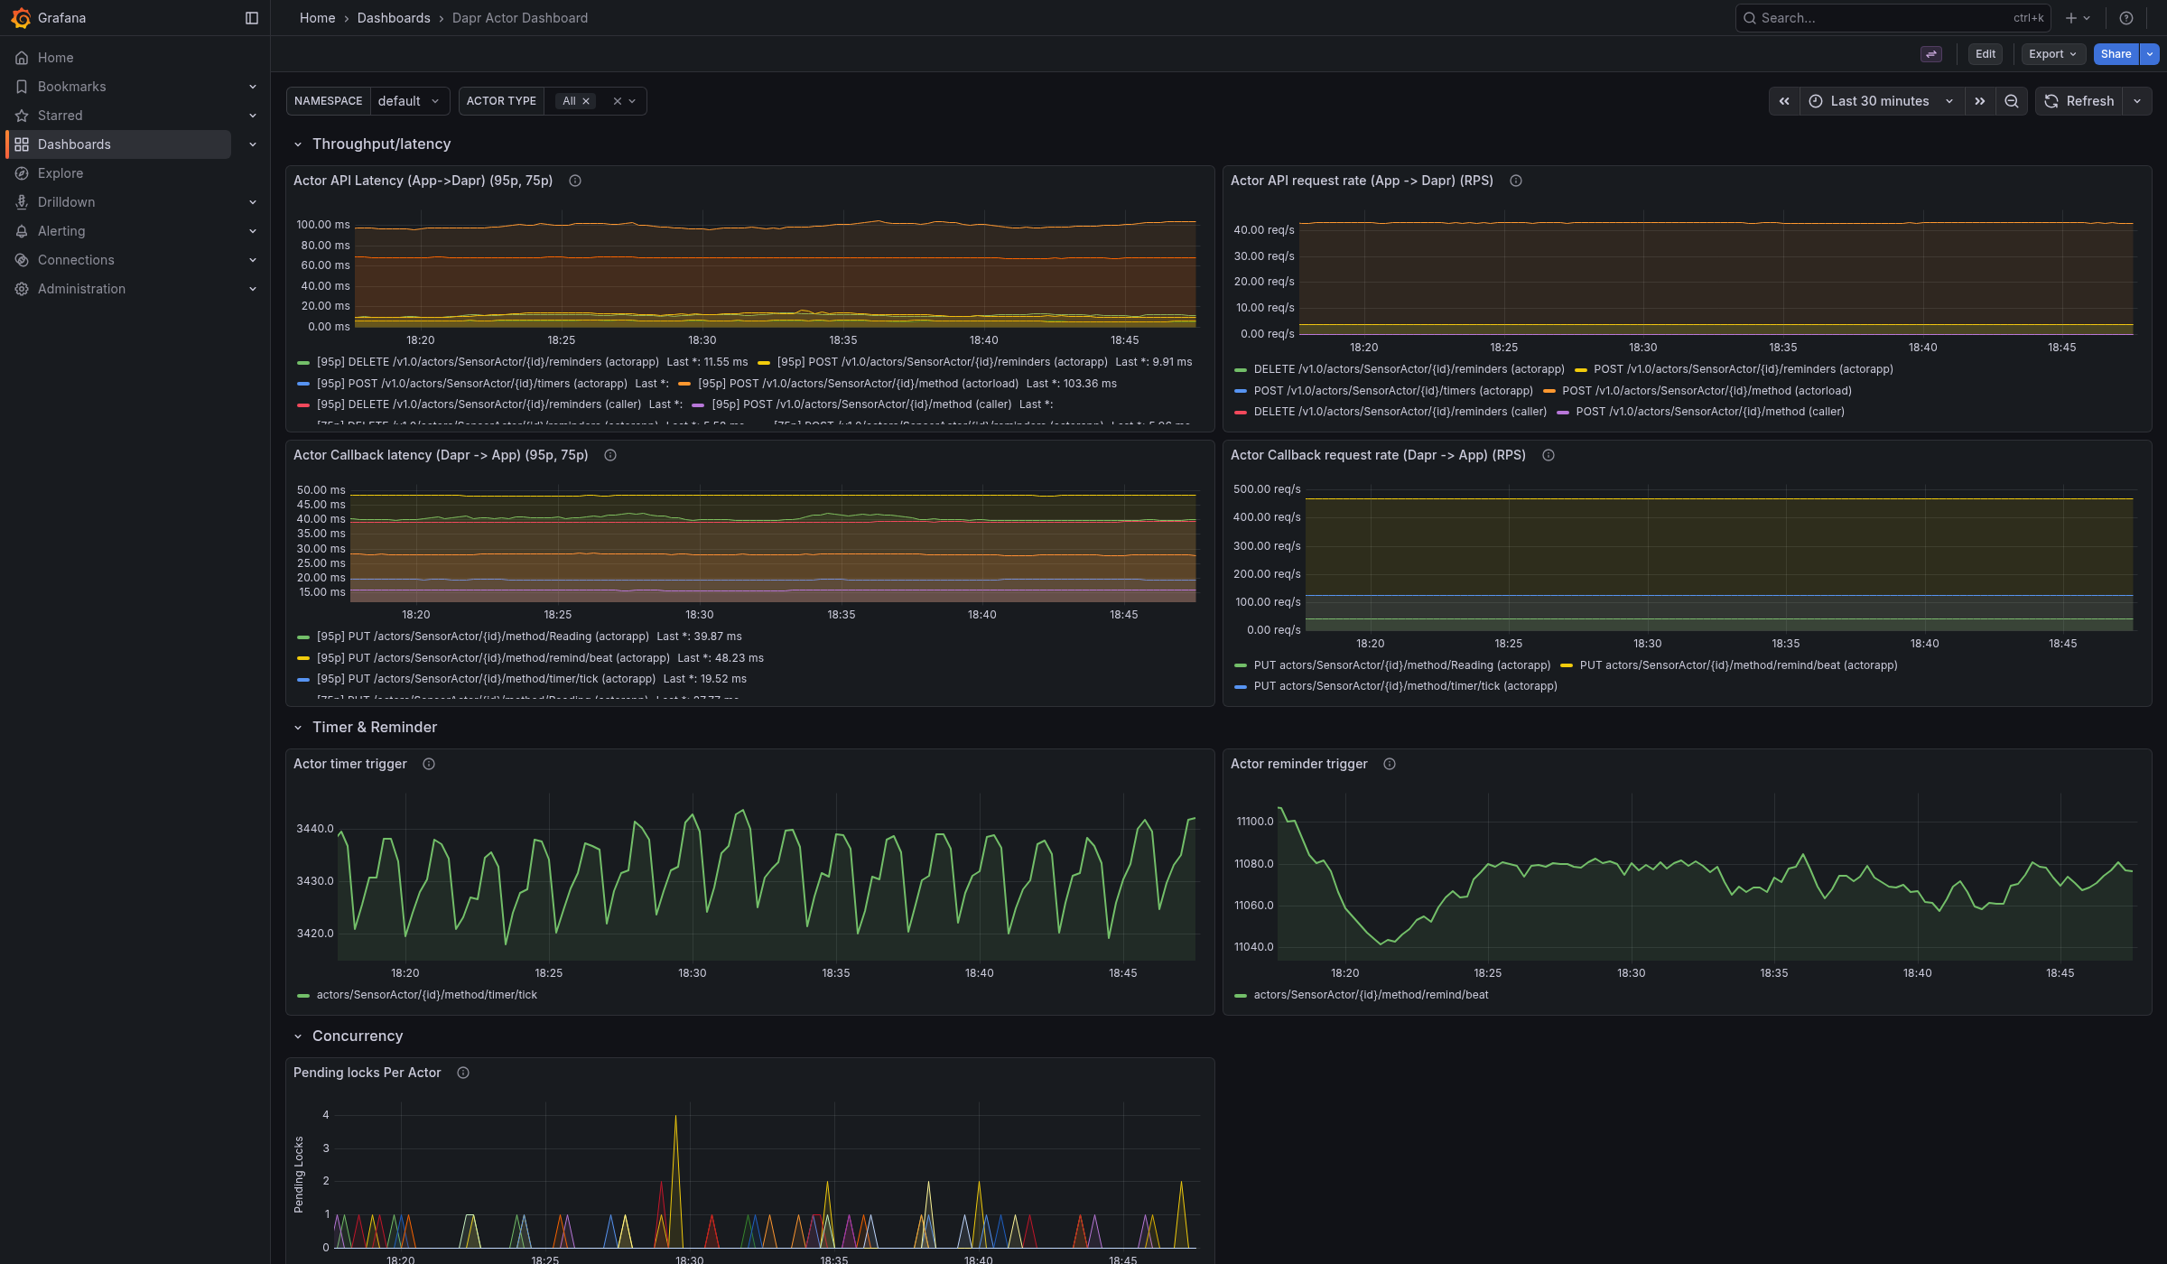
Task: Toggle the [95p] PUT remind/beat latency series
Action: (493, 658)
